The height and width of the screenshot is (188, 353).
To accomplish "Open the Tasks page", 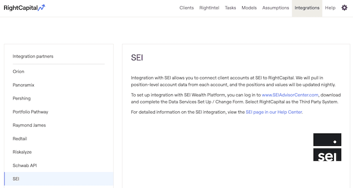I will pyautogui.click(x=230, y=8).
